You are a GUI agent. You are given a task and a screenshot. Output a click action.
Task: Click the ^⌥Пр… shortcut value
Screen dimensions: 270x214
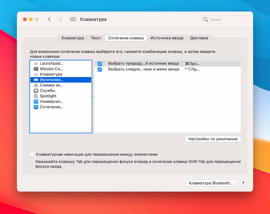192,69
